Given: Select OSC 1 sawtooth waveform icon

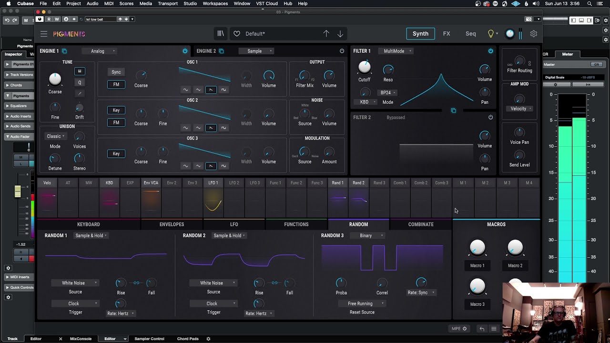Looking at the screenshot, I should pos(211,90).
